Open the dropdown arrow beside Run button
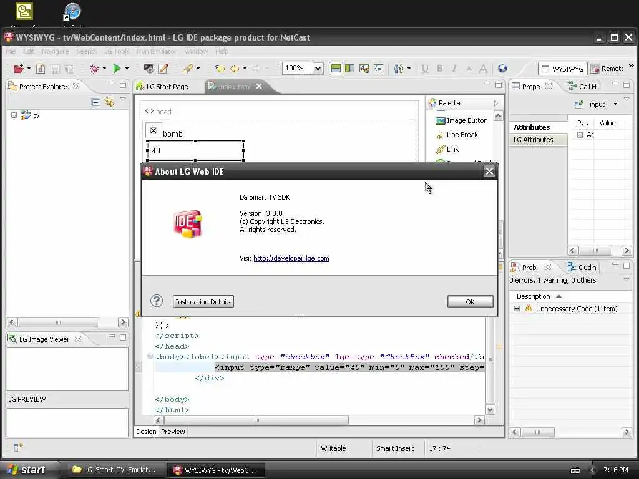Viewport: 639px width, 479px height. point(127,69)
